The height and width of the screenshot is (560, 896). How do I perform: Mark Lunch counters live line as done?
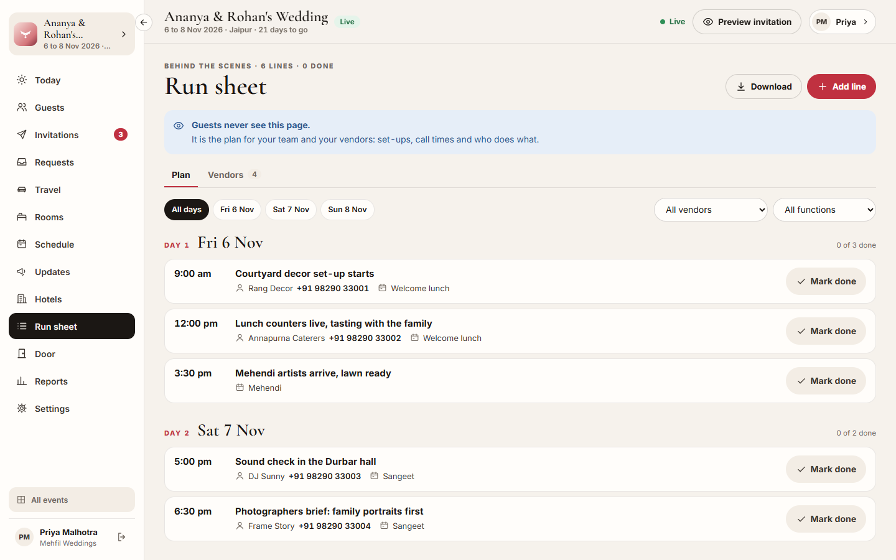pos(826,331)
